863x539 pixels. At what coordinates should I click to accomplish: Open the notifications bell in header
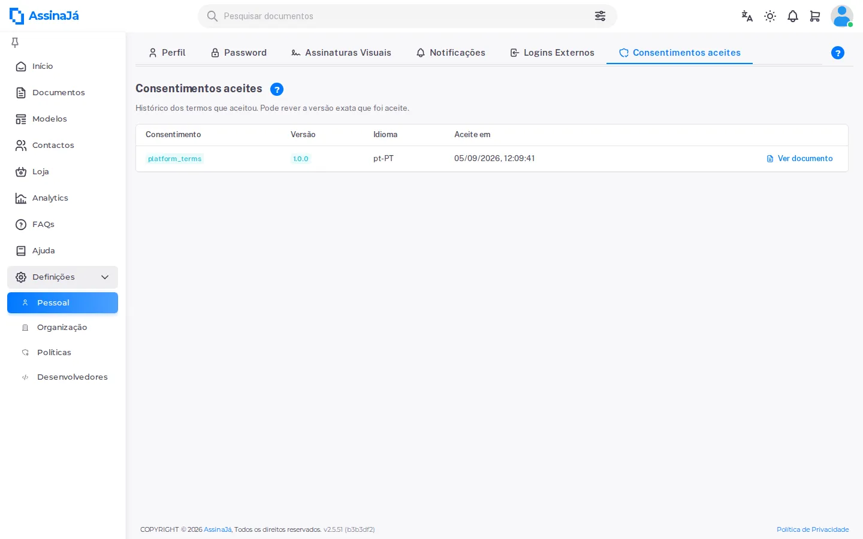click(x=793, y=16)
